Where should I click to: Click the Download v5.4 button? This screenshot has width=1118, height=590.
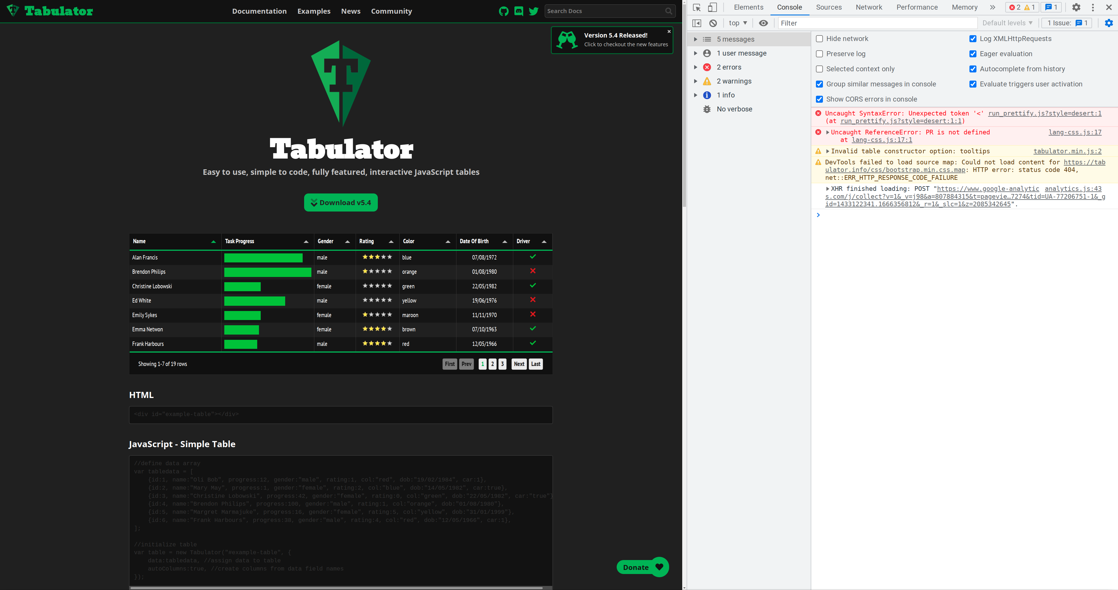pyautogui.click(x=341, y=202)
